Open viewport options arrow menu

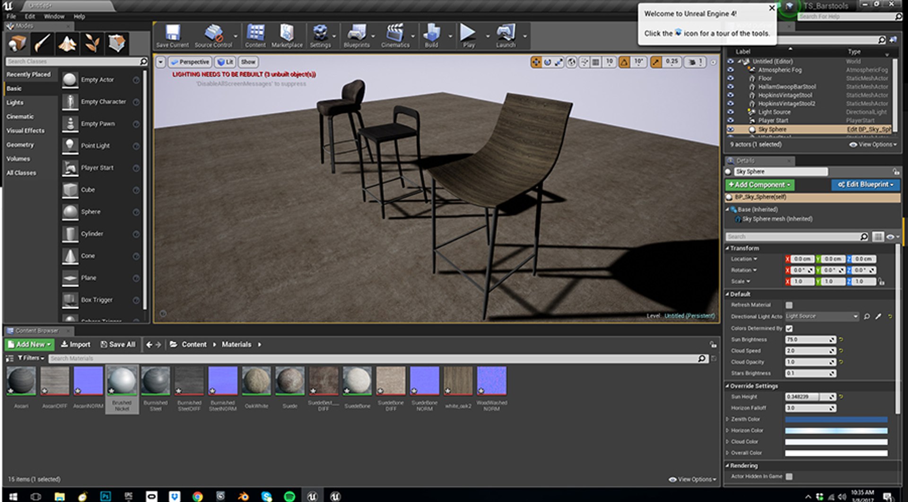pyautogui.click(x=161, y=62)
